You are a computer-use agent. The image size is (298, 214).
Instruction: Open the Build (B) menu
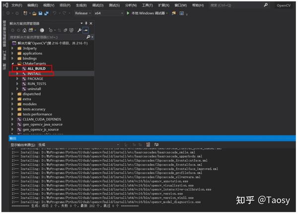coord(81,5)
